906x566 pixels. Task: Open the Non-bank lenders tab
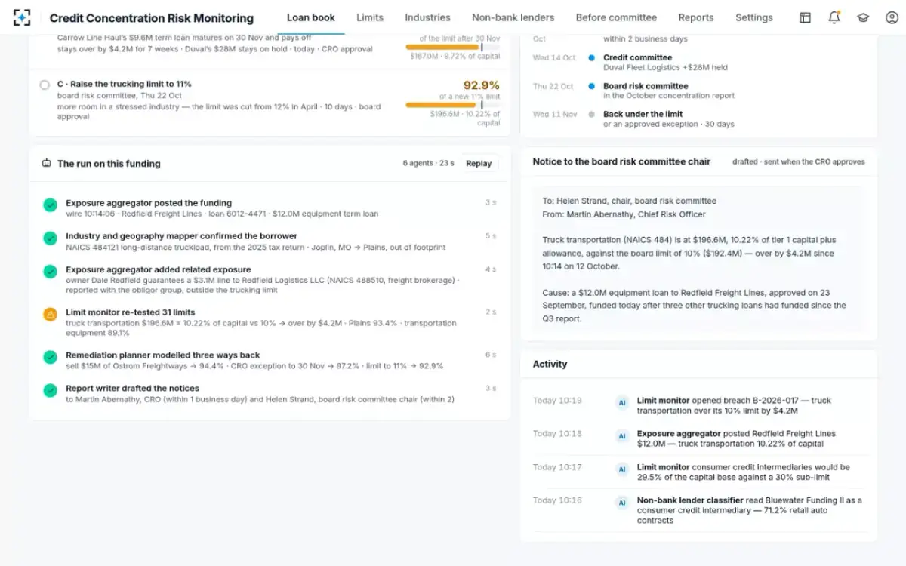click(x=513, y=17)
